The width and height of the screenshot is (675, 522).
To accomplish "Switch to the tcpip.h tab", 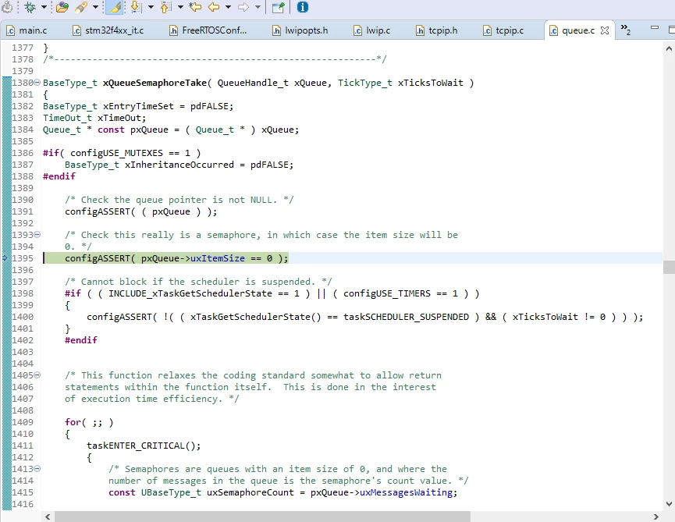I will point(437,30).
